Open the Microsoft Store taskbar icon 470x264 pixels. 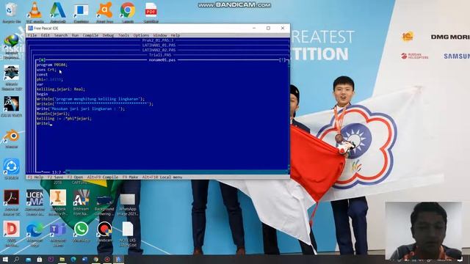point(39,259)
